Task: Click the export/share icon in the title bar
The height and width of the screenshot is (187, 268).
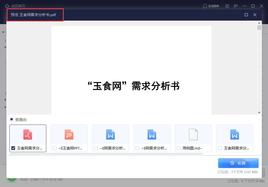Action: click(x=227, y=6)
